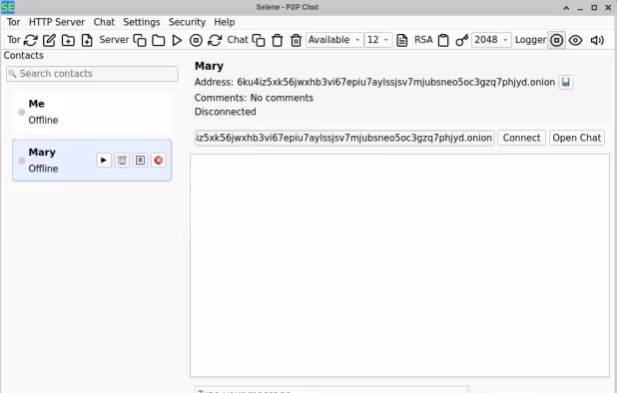
Task: Click the plain trash icon after Chat
Action: click(x=278, y=40)
